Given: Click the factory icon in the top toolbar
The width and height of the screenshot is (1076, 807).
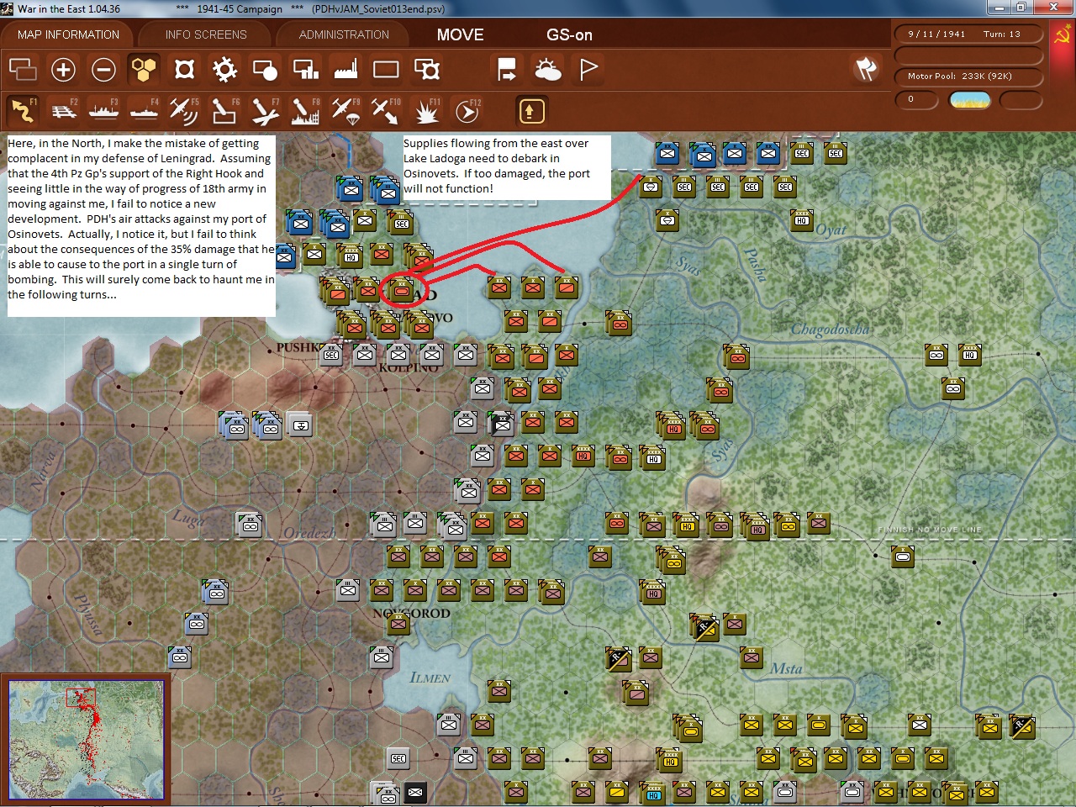Looking at the screenshot, I should tap(345, 69).
